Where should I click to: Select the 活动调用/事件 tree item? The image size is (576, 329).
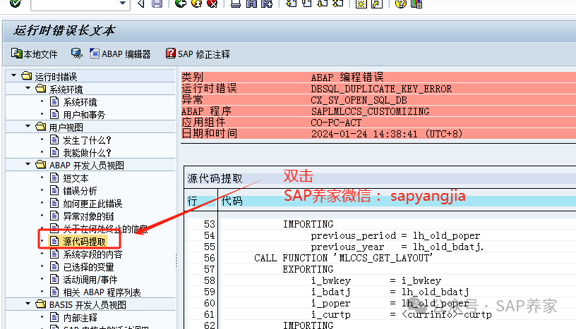[x=90, y=280]
